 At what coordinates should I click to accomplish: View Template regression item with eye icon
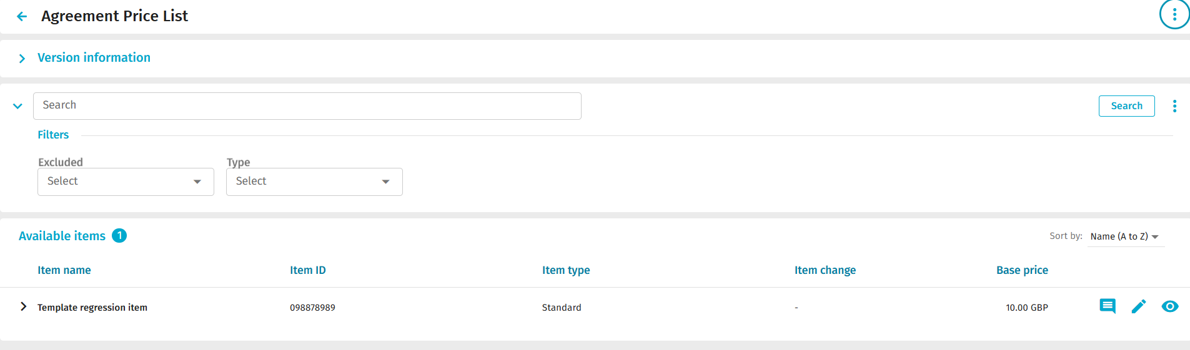click(1170, 306)
